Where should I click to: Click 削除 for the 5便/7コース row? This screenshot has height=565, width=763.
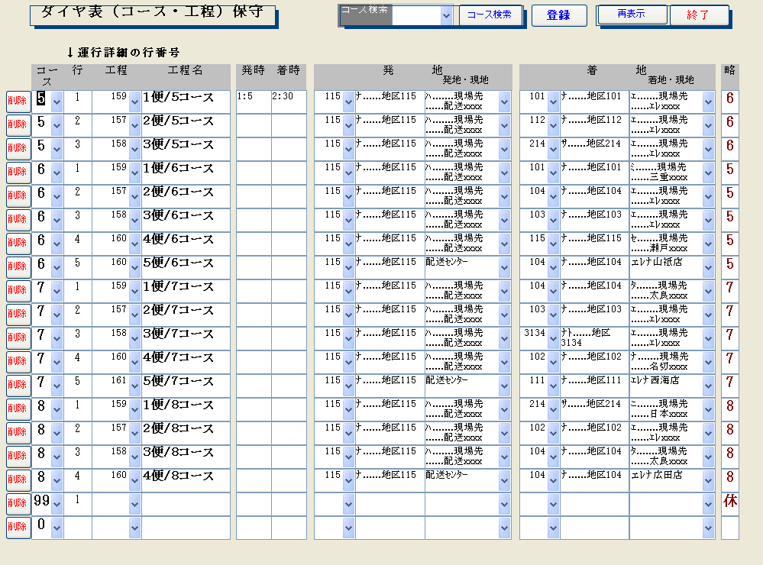coord(18,386)
